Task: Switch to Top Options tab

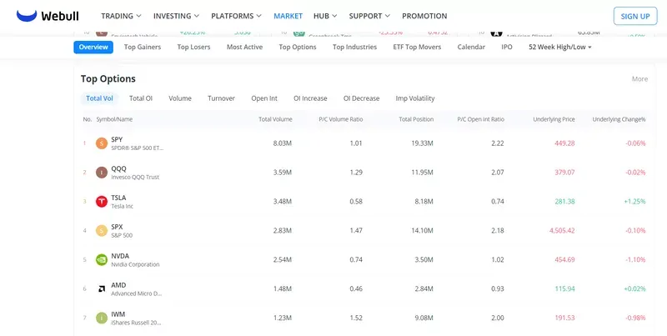Action: click(298, 48)
